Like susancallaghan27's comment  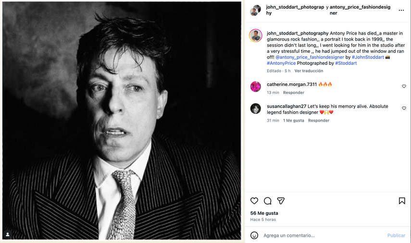point(404,109)
